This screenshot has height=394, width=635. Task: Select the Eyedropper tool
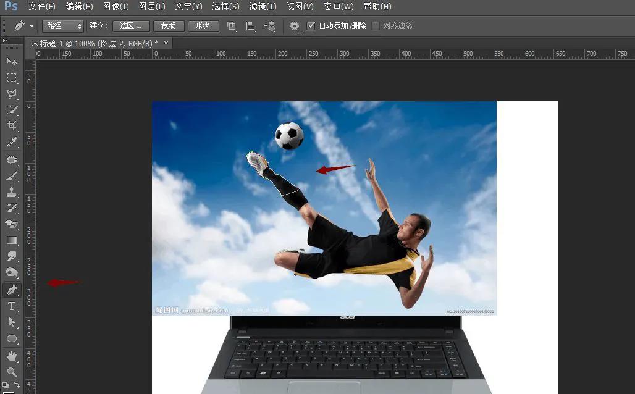[x=12, y=143]
